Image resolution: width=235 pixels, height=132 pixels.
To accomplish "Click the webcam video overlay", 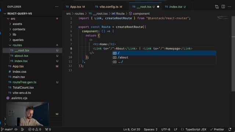I will 28,114.
